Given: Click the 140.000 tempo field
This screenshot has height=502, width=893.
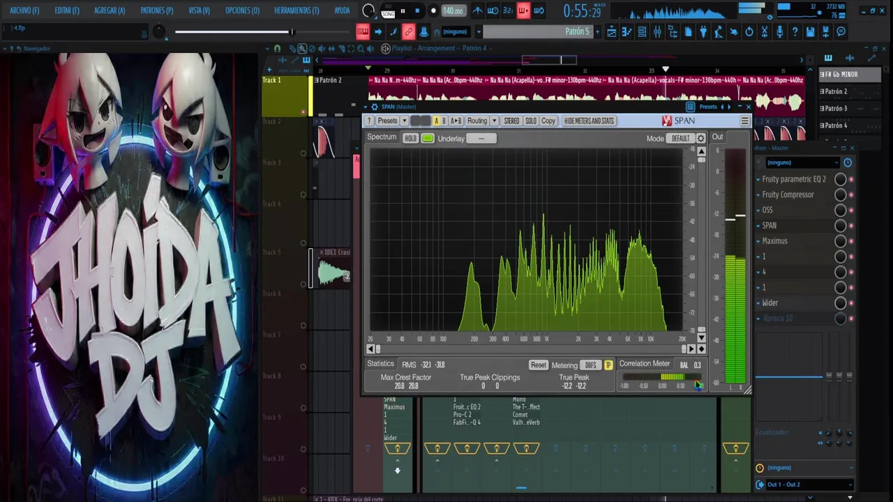Looking at the screenshot, I should point(453,10).
